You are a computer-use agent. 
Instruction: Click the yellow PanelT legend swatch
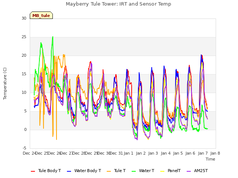(162, 171)
